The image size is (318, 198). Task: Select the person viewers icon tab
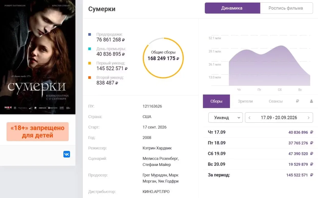point(311,101)
